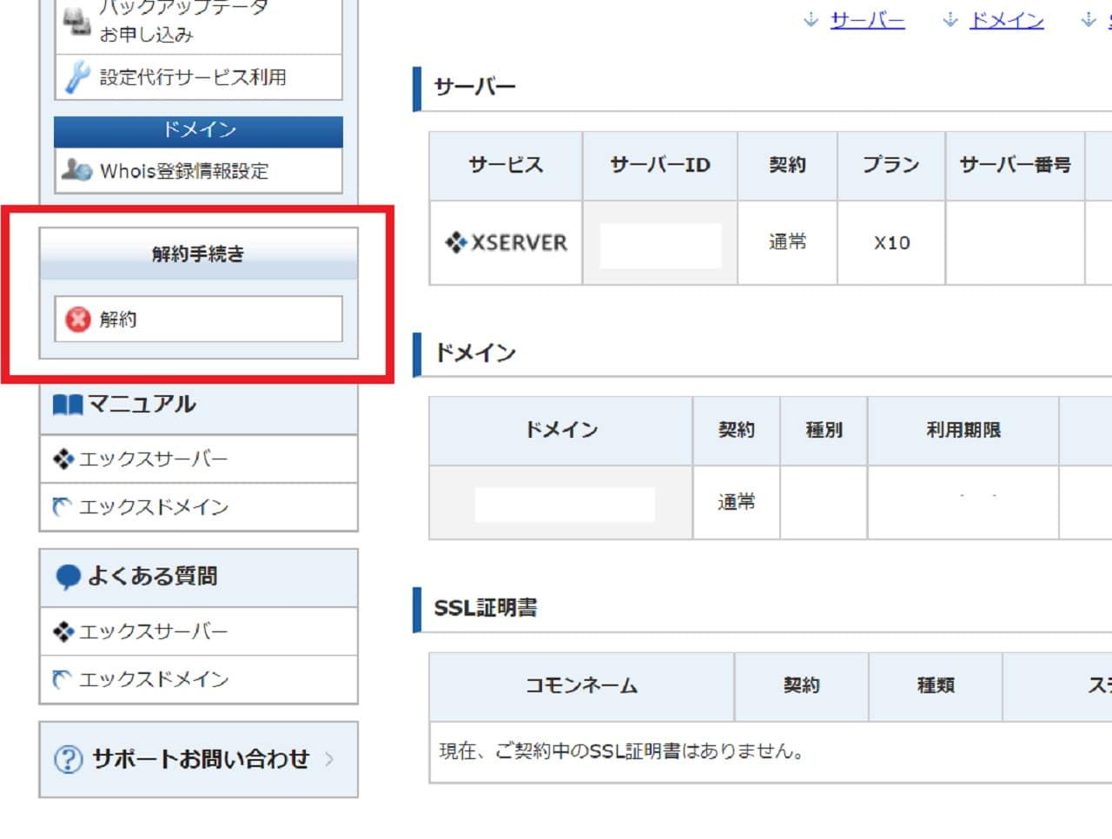The image size is (1112, 839).
Task: Jump to ドメイン section anchor link
Action: point(1006,20)
